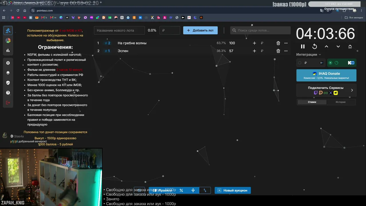Click the Правила button in bottom toolbar

(x=162, y=190)
